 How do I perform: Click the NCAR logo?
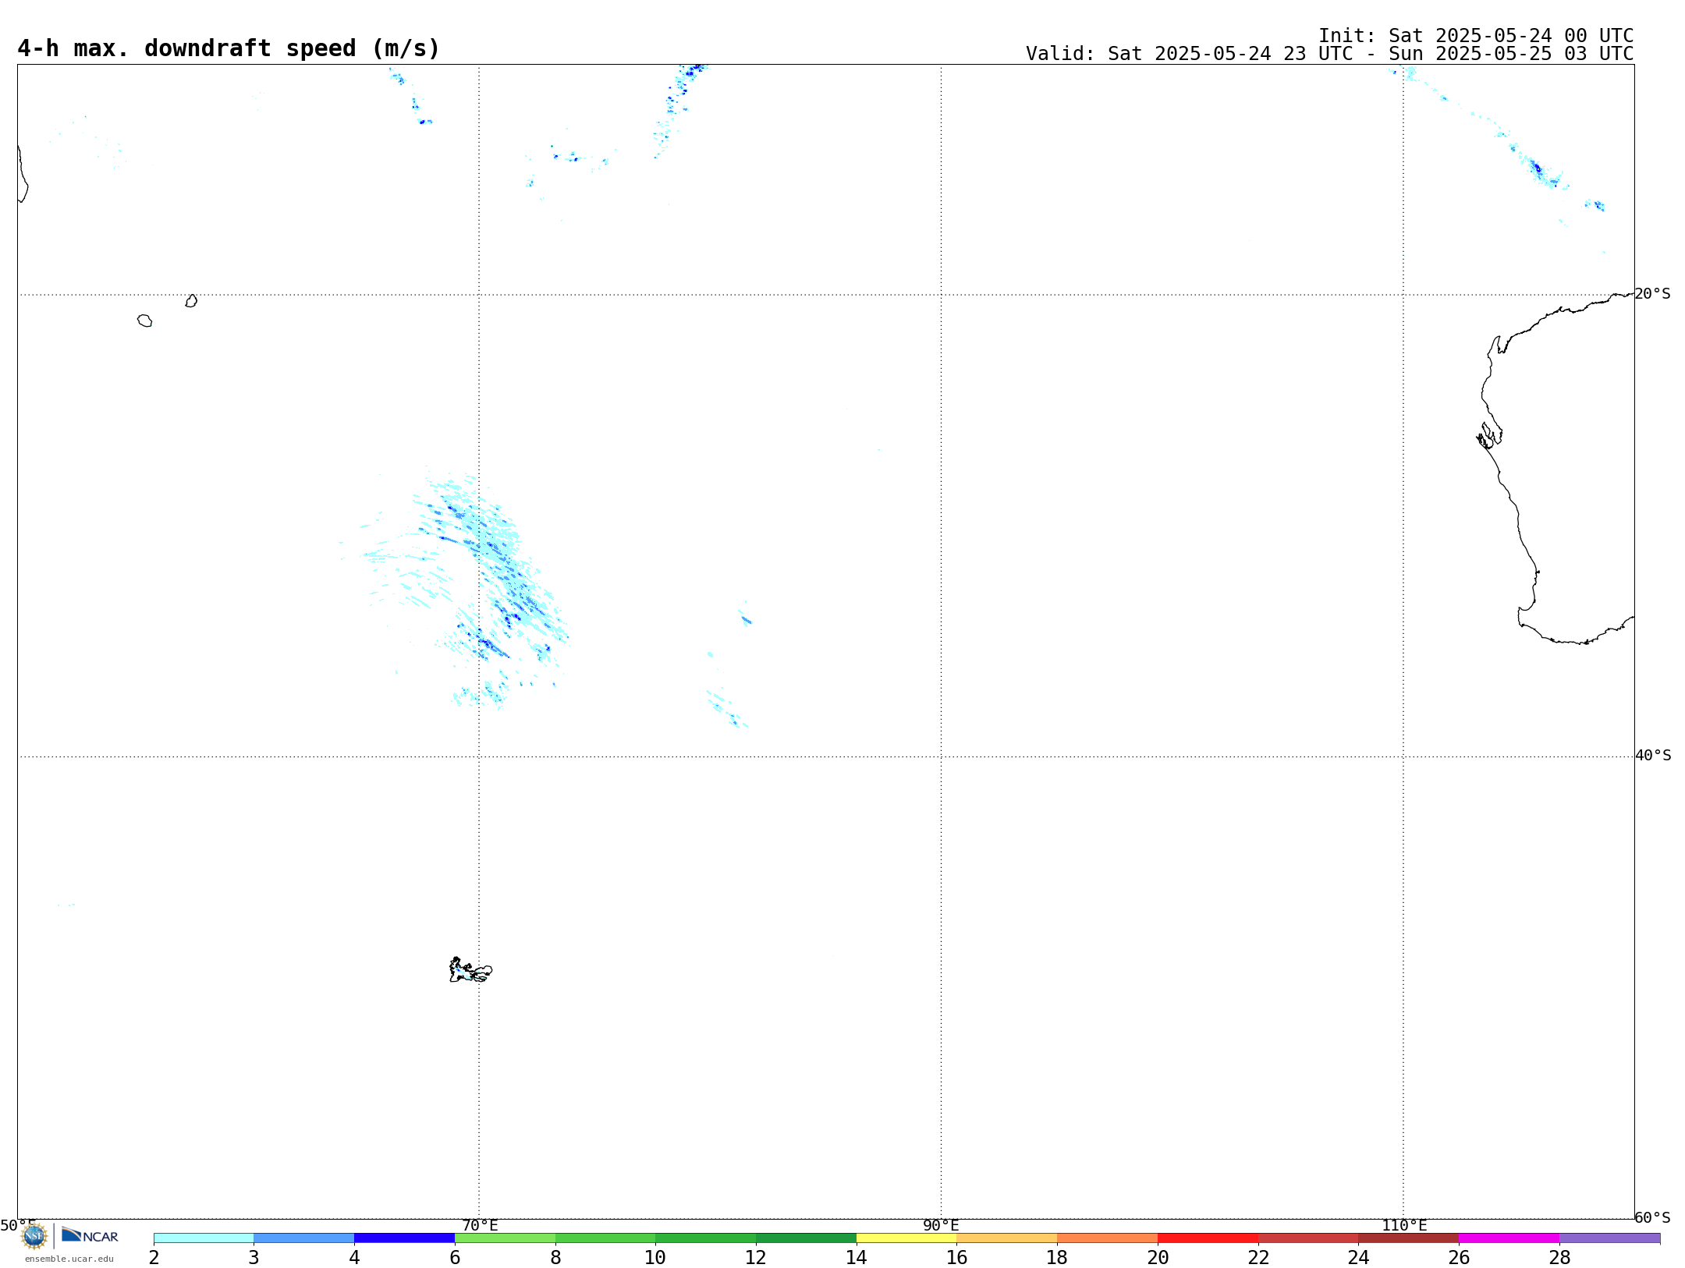[90, 1236]
